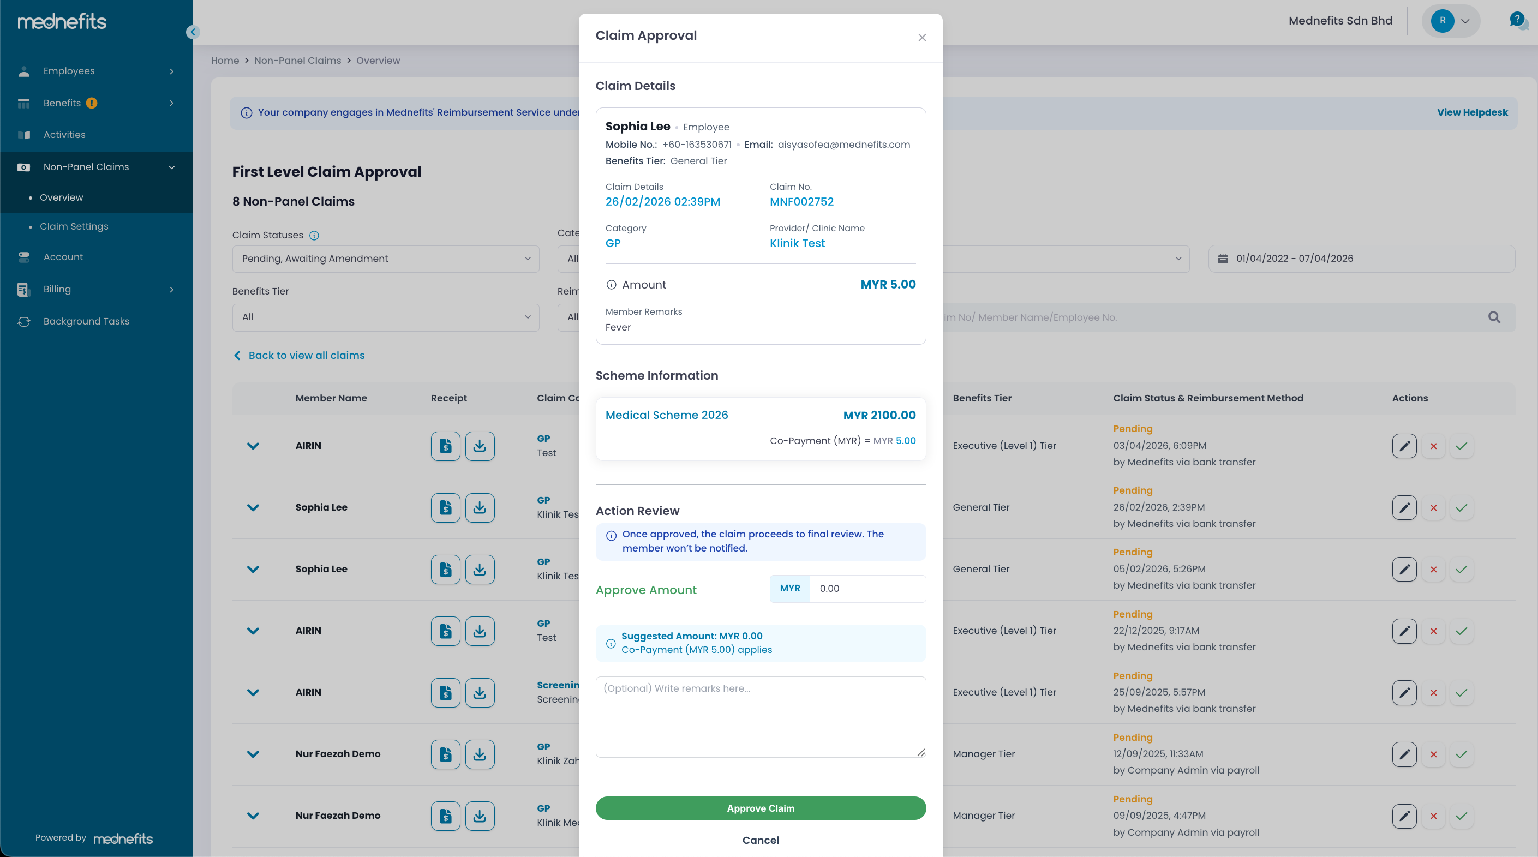Click the edit pencil for the Executive Tier top claim

pyautogui.click(x=1404, y=446)
